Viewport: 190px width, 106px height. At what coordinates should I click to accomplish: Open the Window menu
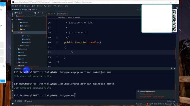point(61,6)
